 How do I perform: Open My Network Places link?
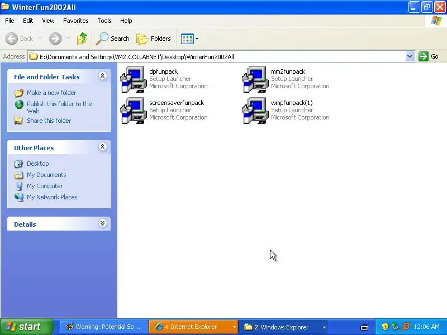tap(52, 197)
